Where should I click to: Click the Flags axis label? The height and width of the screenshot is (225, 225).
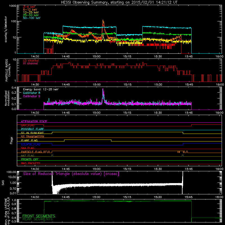11,140
